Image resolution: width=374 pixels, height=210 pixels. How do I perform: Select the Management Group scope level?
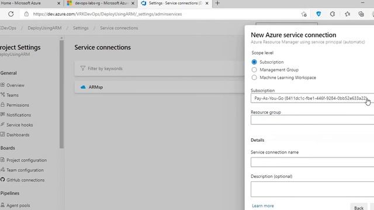254,70
